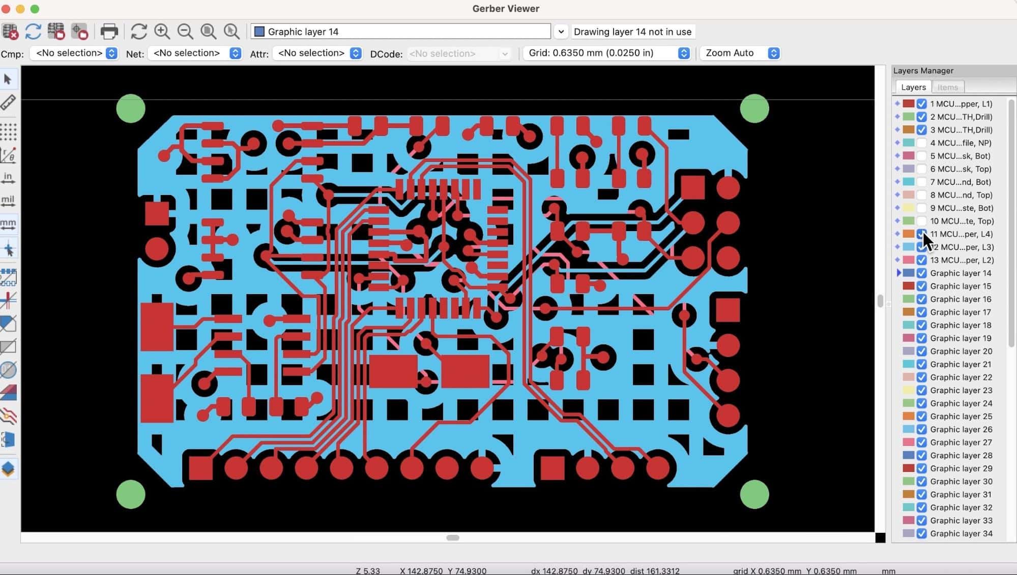Expand the layer 11 MCU...per, L4 expander
1017x575 pixels.
click(x=899, y=234)
